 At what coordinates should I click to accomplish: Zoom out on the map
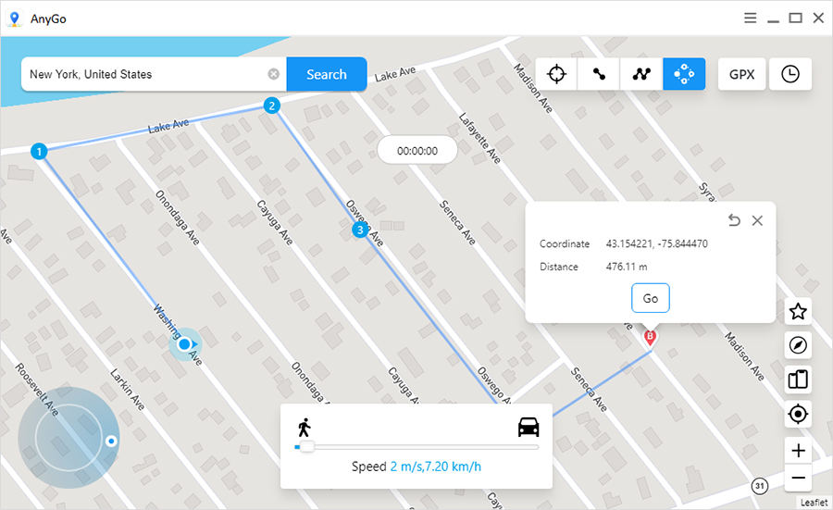point(798,479)
